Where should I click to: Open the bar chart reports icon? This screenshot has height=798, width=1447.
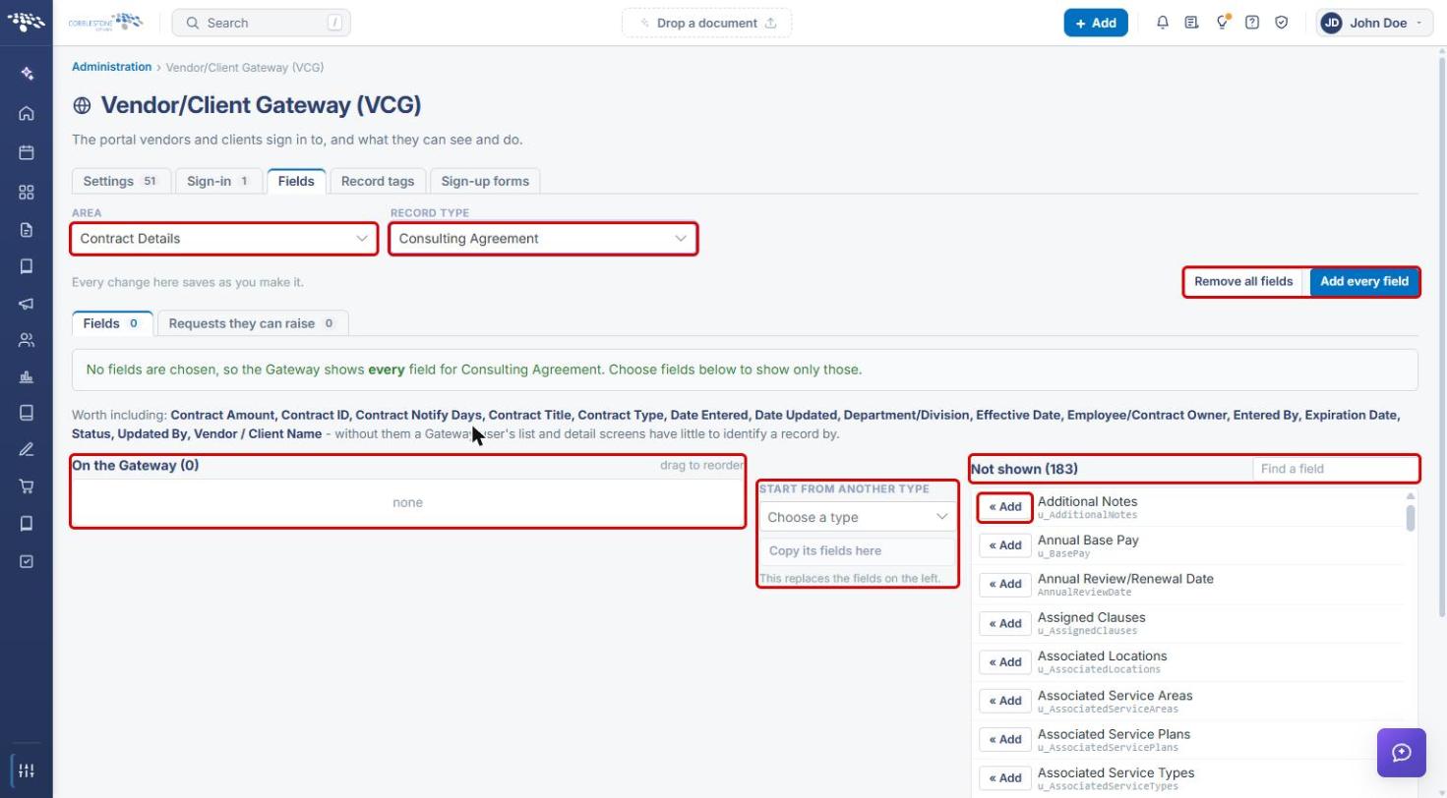point(27,377)
